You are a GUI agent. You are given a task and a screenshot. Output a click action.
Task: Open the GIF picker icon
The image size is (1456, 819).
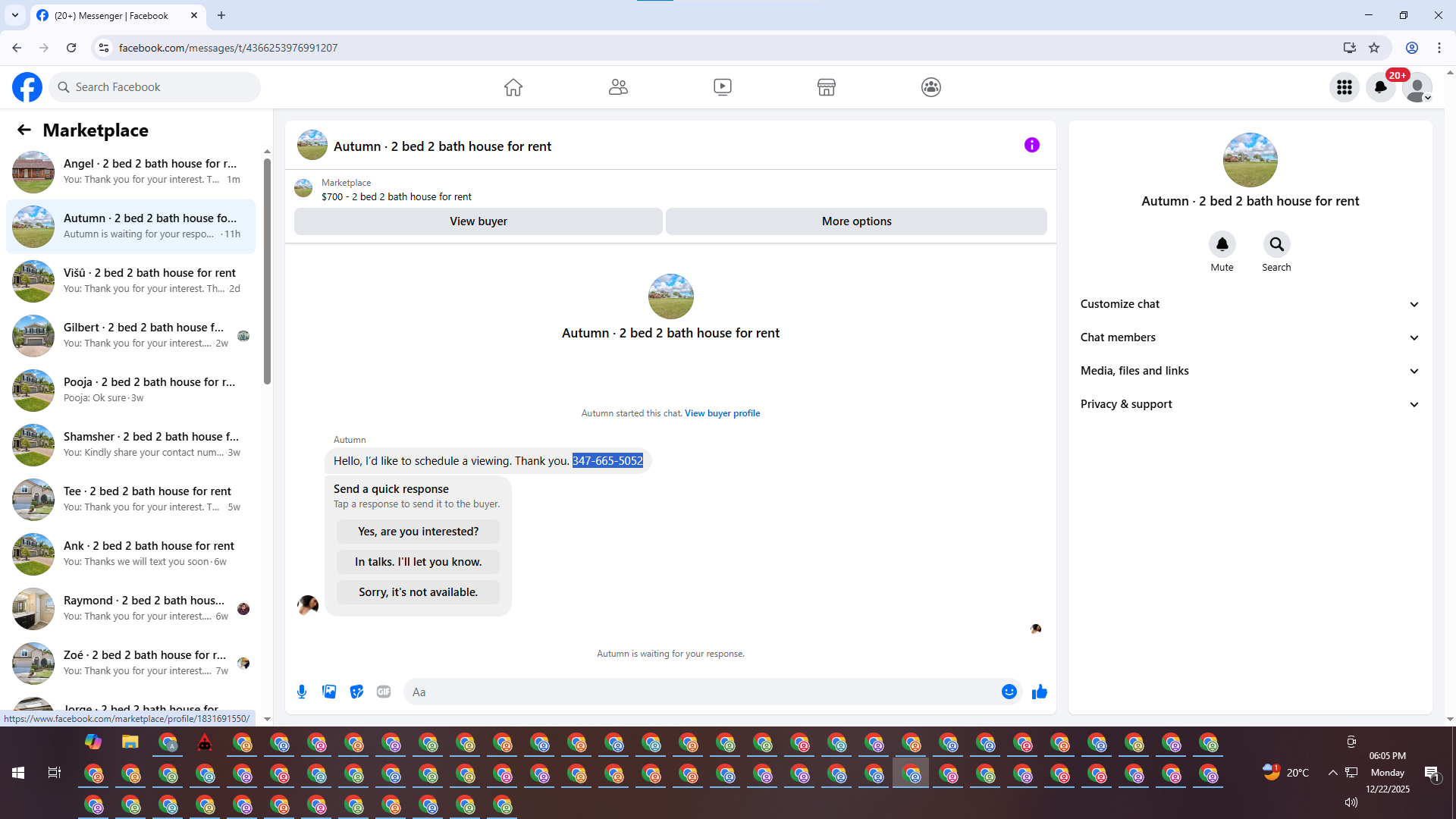click(x=384, y=692)
